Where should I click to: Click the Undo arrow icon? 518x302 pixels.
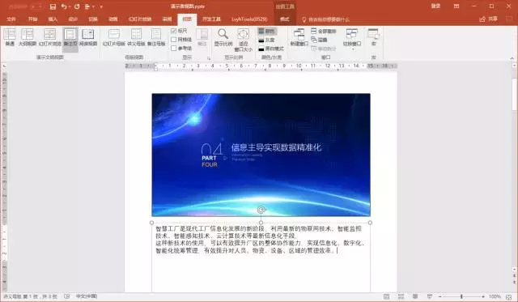click(x=64, y=6)
